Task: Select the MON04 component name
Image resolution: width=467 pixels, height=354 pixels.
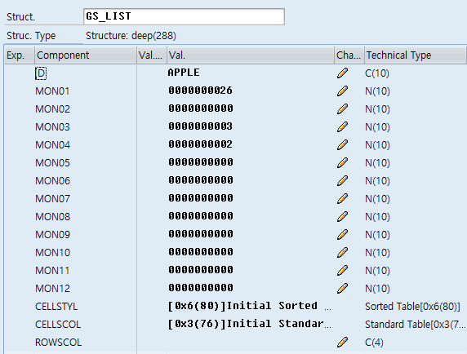Action: [x=52, y=145]
